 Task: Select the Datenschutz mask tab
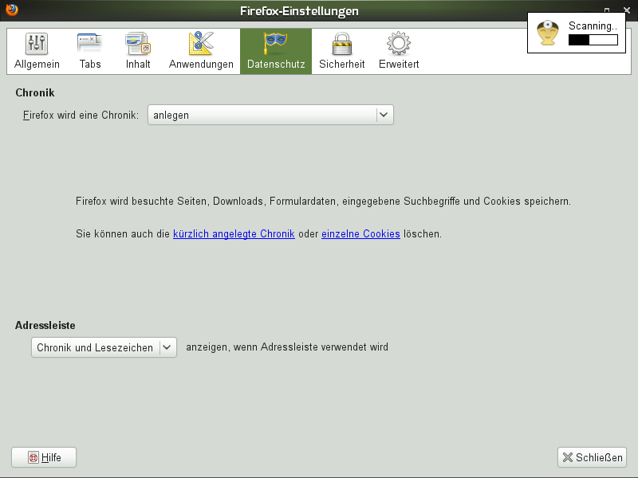[276, 51]
